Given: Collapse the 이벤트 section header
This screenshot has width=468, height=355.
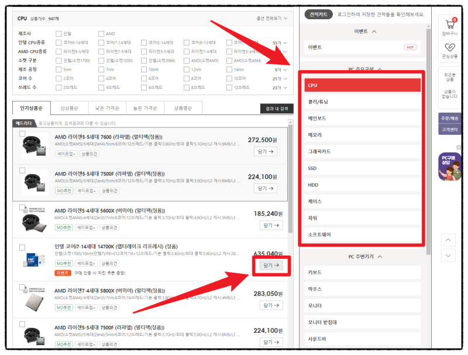Looking at the screenshot, I should [x=365, y=32].
